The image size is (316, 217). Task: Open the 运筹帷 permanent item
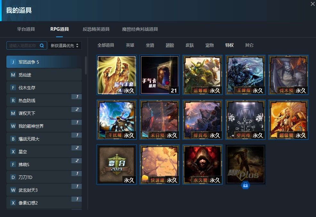click(203, 75)
